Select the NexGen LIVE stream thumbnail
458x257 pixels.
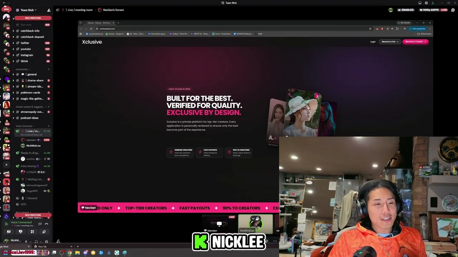(219, 224)
